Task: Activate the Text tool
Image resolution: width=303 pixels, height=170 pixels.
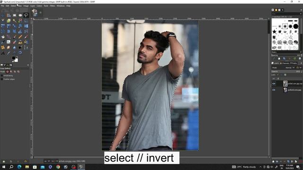Action: [x=3, y=53]
